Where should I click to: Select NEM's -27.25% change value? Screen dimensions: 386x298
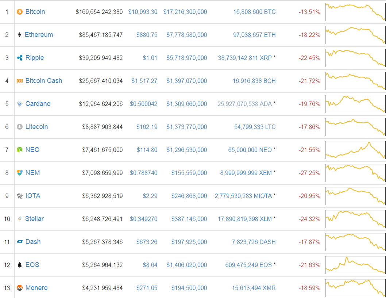309,173
